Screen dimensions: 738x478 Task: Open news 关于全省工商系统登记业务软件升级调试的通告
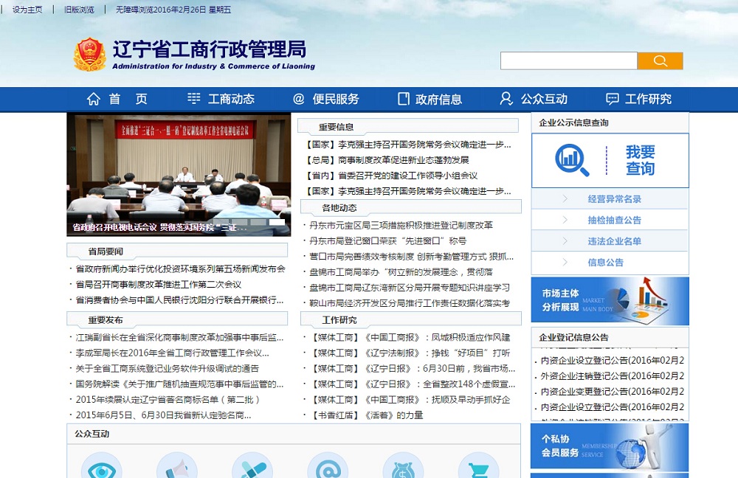coord(167,368)
